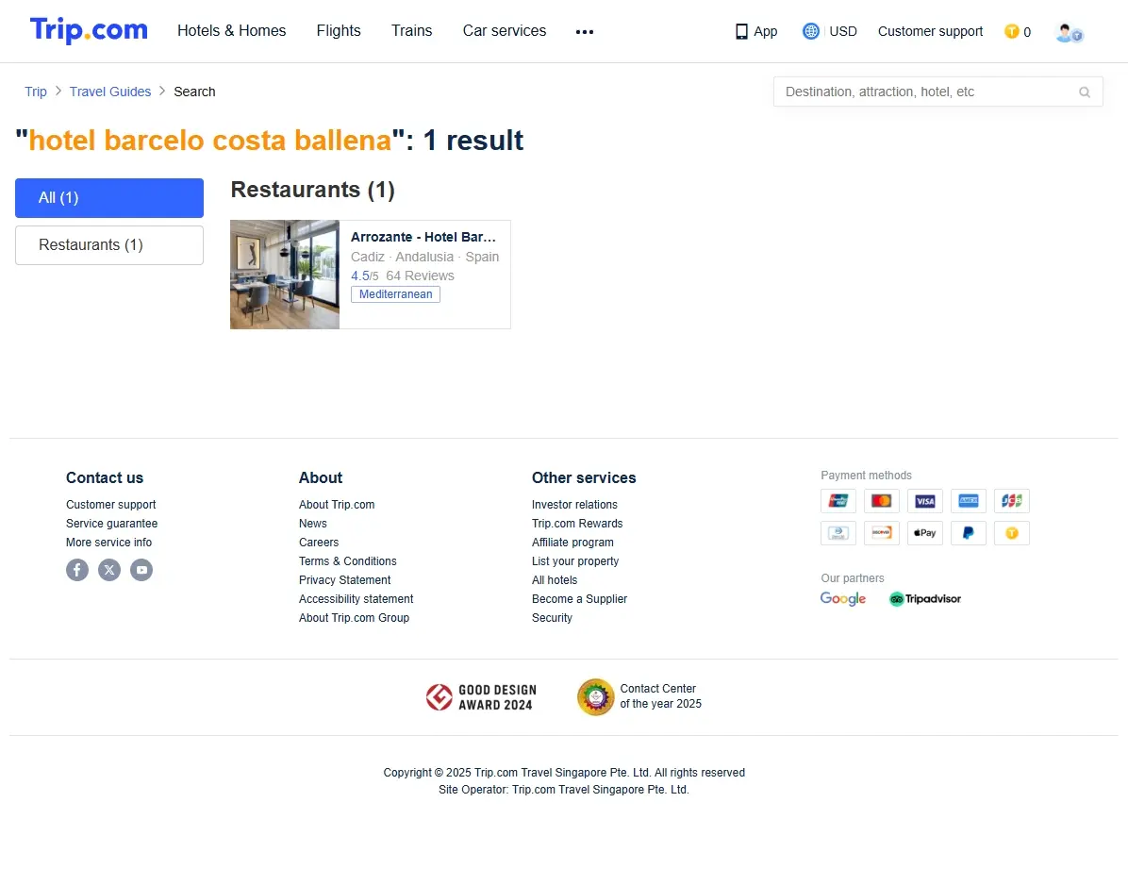The image size is (1128, 869).
Task: Open the News footer link
Action: click(x=313, y=524)
